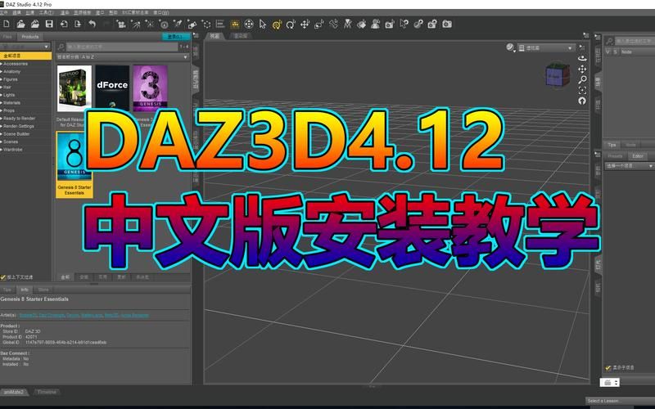Open the Default Resources for DAZ Studio thumbnail
Image resolution: width=655 pixels, height=409 pixels.
click(x=74, y=88)
